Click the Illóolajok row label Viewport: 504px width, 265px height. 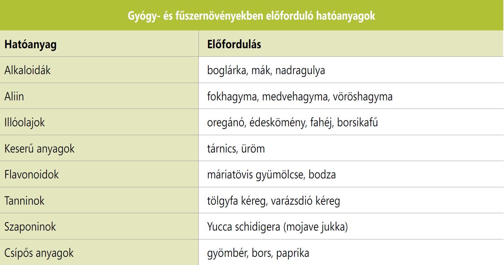25,122
